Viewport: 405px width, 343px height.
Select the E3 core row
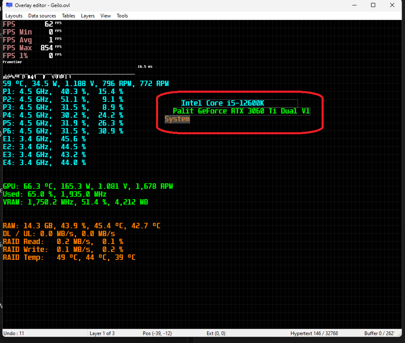(x=44, y=155)
